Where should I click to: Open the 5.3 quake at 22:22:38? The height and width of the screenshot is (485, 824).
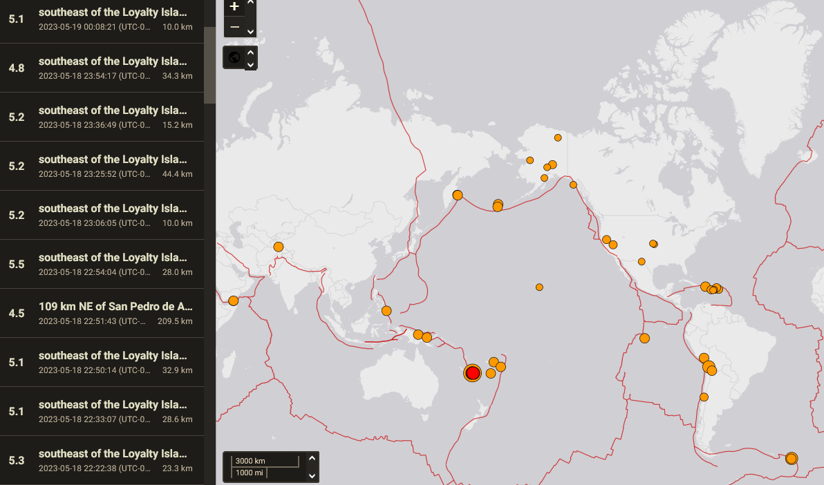(102, 460)
